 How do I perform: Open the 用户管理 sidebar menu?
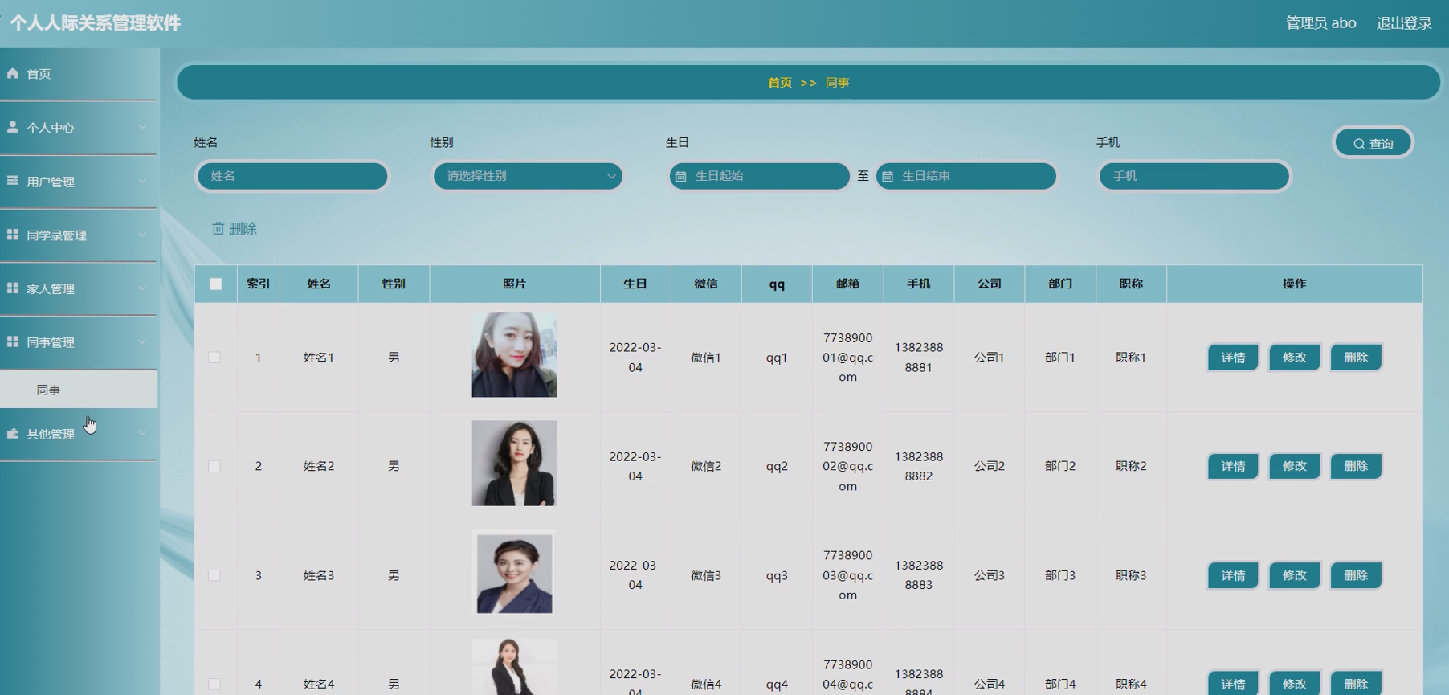click(78, 182)
